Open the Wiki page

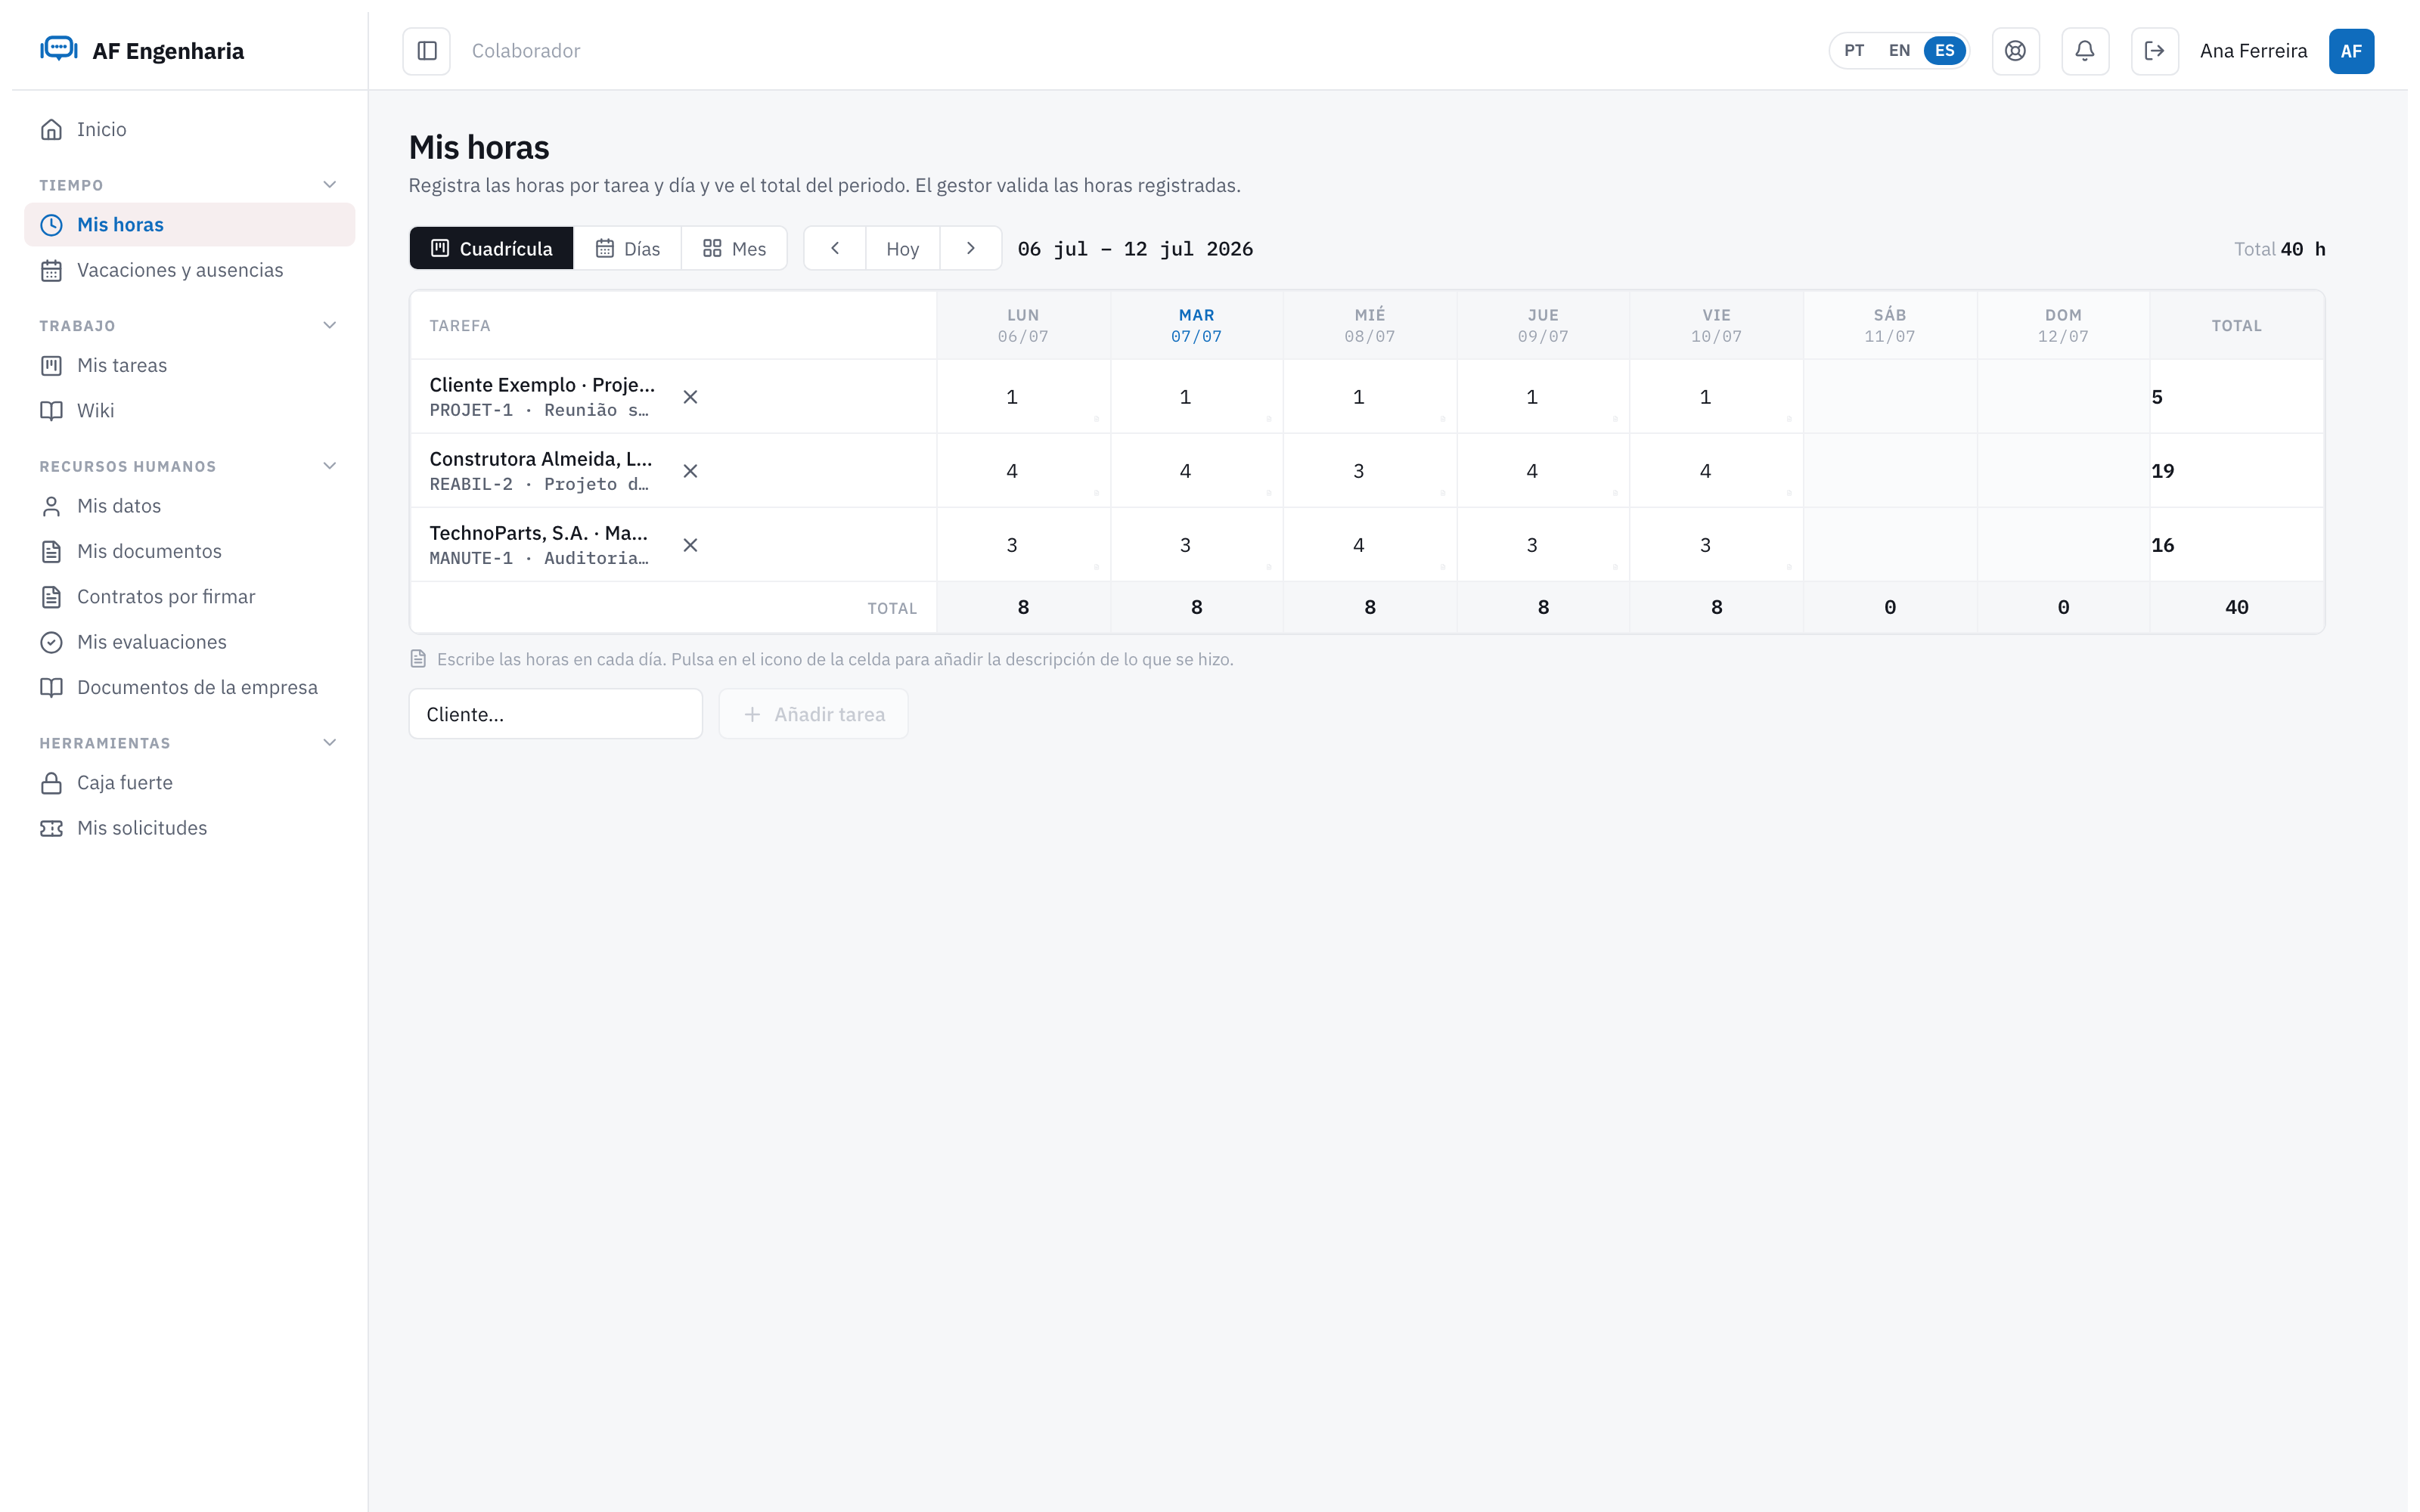(x=190, y=411)
